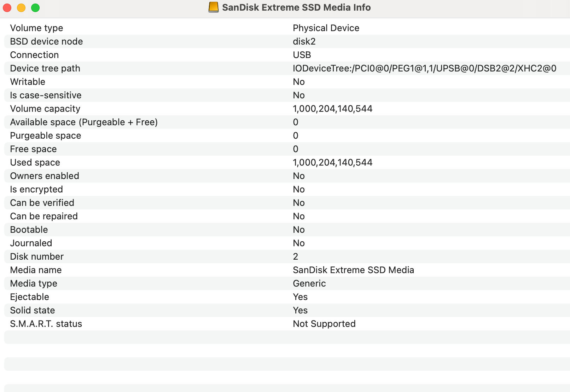The image size is (570, 392).
Task: Minimize the Media Info window
Action: pyautogui.click(x=21, y=8)
